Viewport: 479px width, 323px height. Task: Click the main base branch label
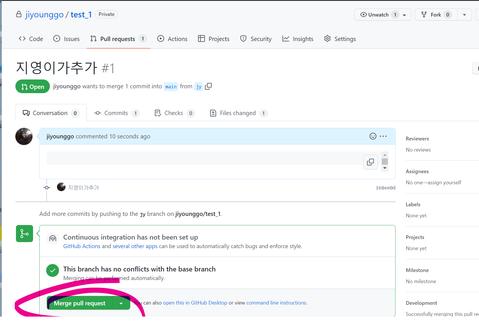[x=171, y=87]
